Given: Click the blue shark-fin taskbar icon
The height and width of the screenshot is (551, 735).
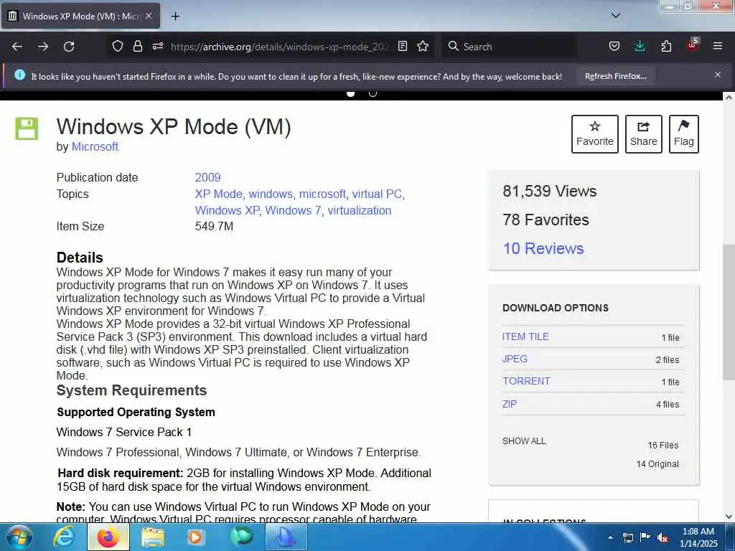Looking at the screenshot, I should 286,537.
